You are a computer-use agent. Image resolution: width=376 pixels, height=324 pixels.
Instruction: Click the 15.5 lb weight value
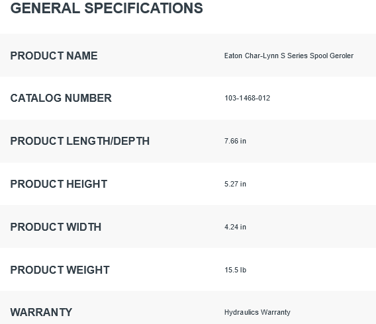(236, 270)
